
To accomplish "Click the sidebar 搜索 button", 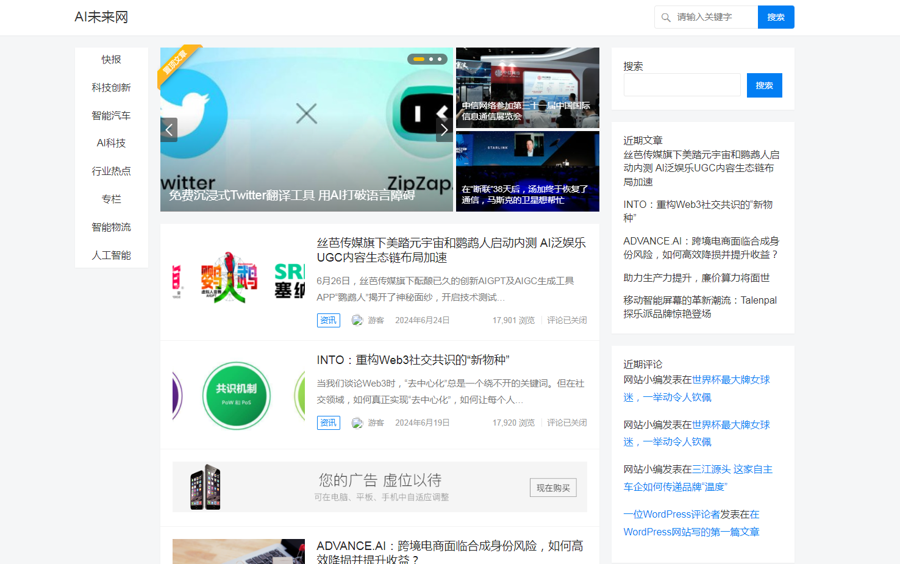I will [765, 85].
